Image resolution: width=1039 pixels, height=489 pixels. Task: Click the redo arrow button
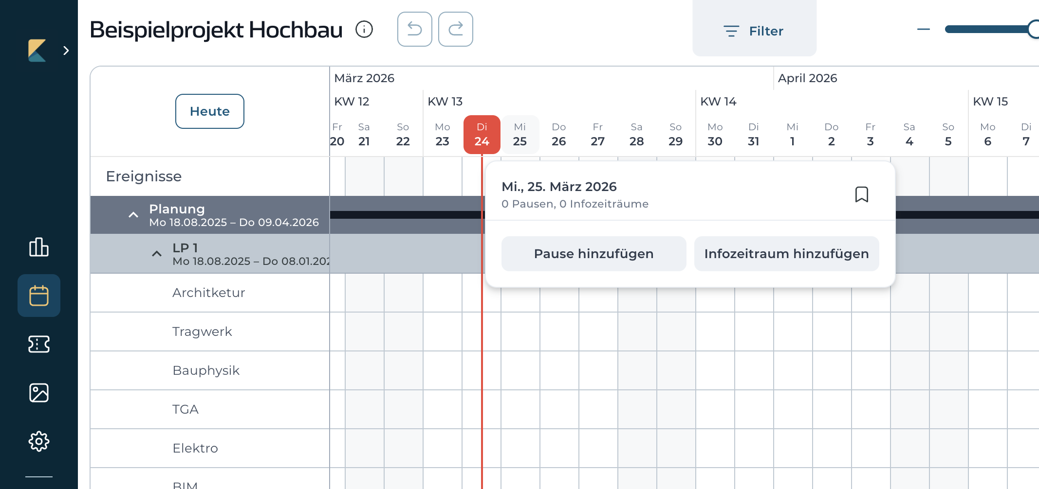click(456, 29)
